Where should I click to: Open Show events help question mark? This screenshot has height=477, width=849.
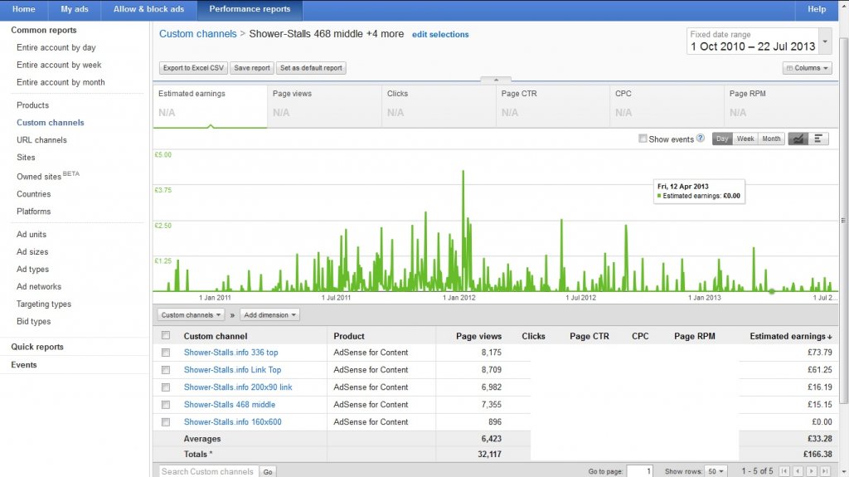(x=700, y=139)
